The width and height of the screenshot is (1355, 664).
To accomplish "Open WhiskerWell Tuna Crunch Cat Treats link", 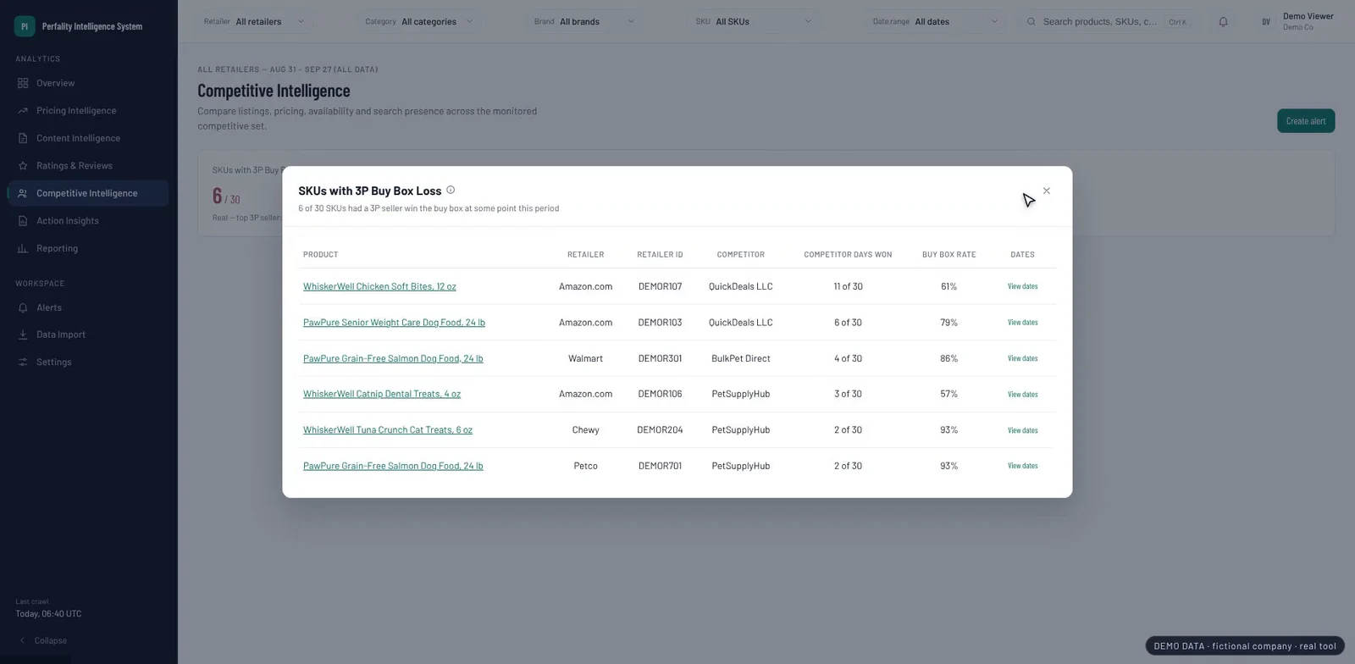I will coord(388,430).
